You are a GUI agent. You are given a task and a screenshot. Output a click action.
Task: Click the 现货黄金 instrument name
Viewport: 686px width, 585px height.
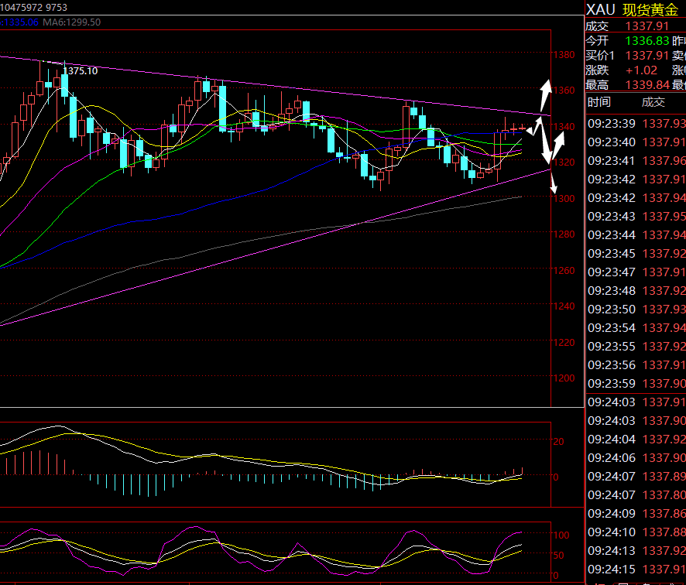[x=650, y=9]
